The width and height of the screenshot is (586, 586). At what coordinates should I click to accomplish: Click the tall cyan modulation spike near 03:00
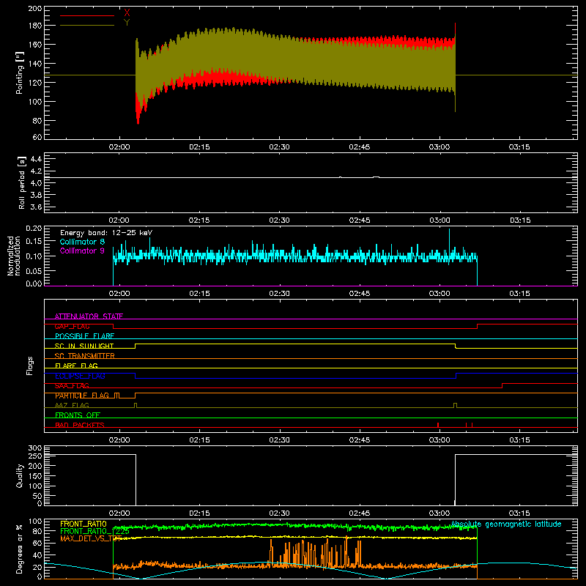tap(449, 240)
